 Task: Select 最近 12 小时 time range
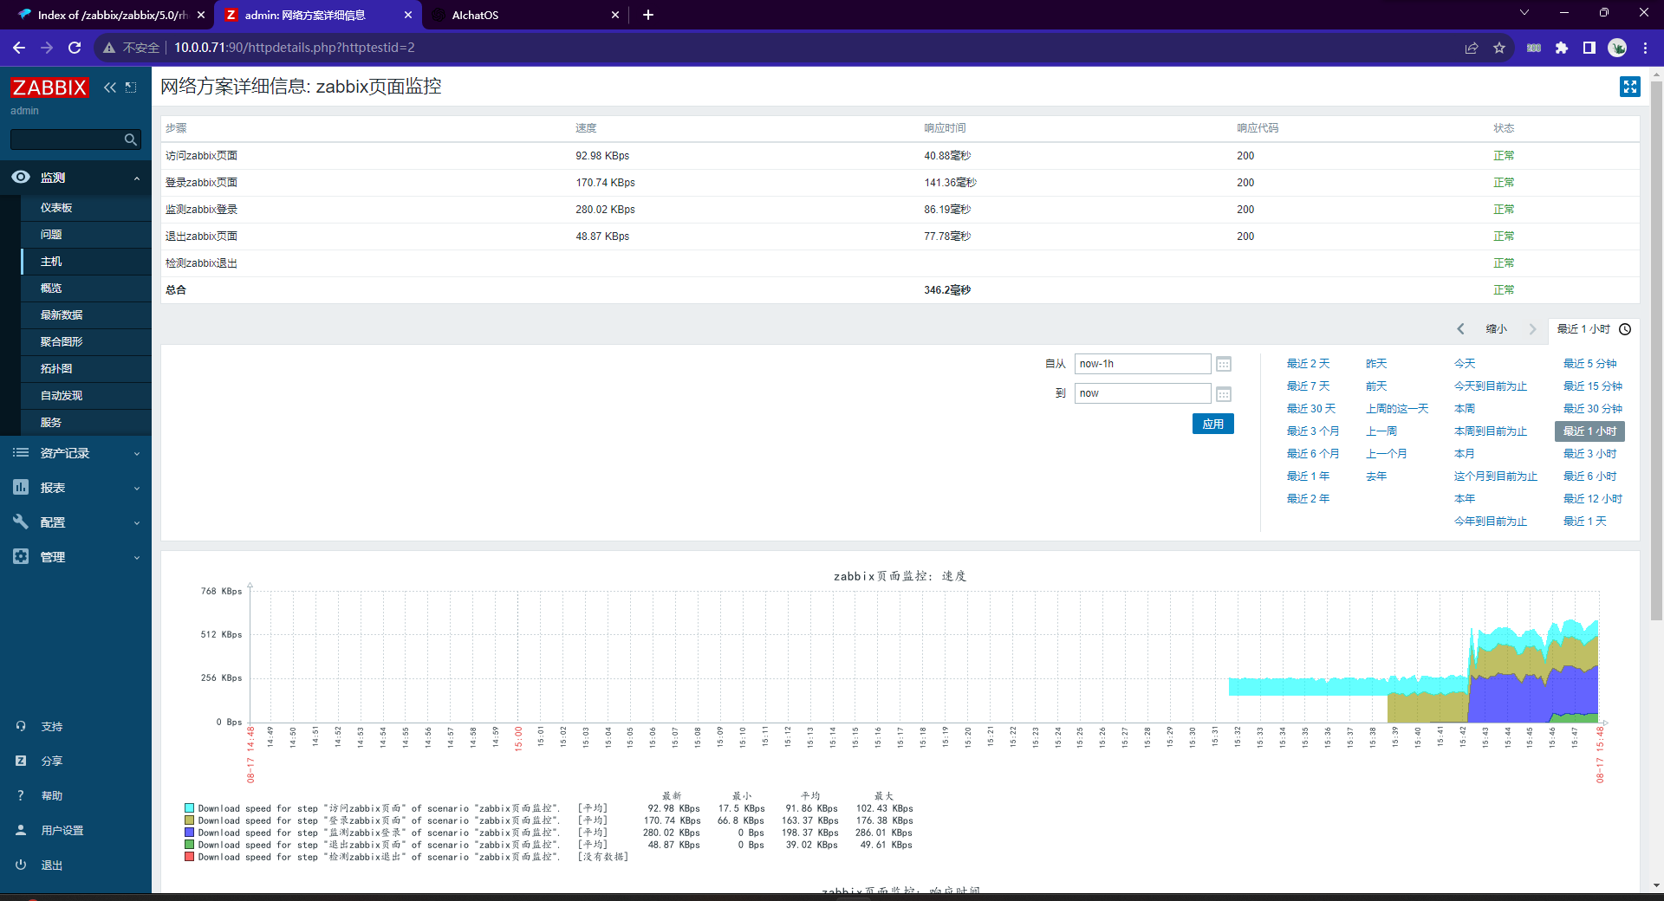pos(1593,499)
